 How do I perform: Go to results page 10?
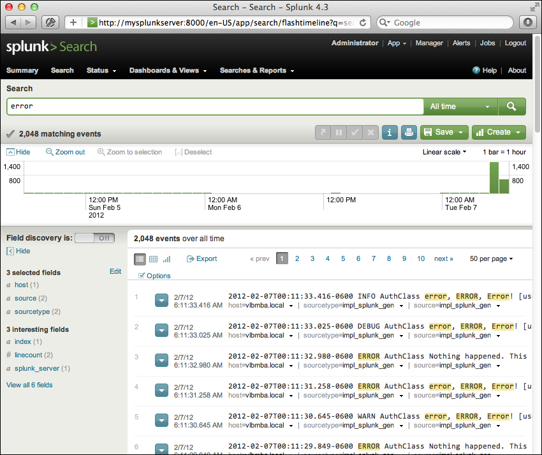pyautogui.click(x=421, y=259)
